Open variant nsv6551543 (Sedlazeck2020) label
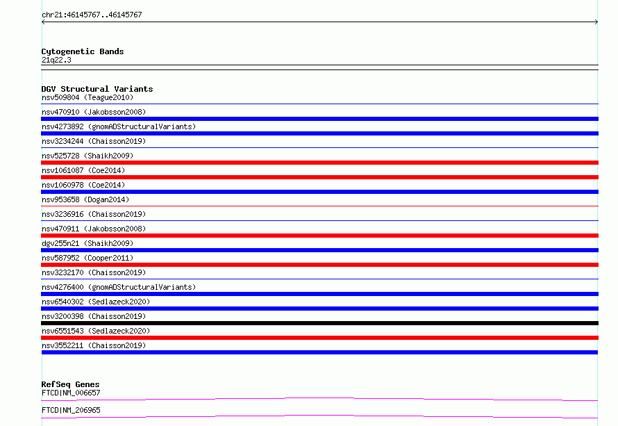 click(96, 331)
